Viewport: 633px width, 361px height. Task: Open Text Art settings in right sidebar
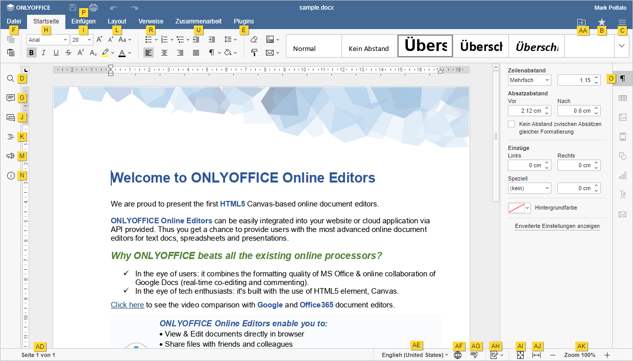coord(622,195)
